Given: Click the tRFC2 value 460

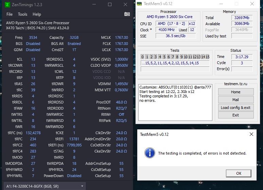Looking at the screenshot, I should 33,145.
